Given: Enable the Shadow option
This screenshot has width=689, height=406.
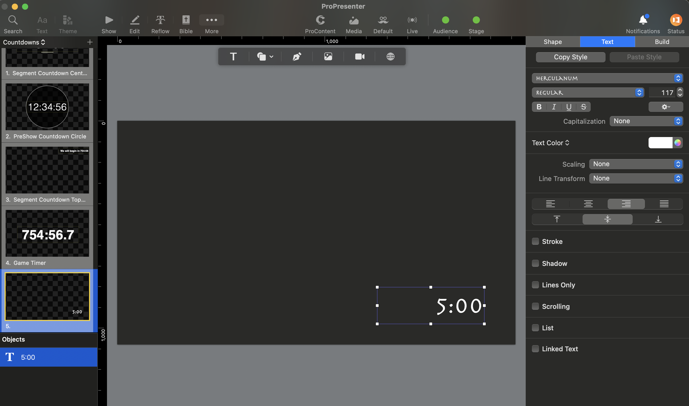Looking at the screenshot, I should point(535,263).
